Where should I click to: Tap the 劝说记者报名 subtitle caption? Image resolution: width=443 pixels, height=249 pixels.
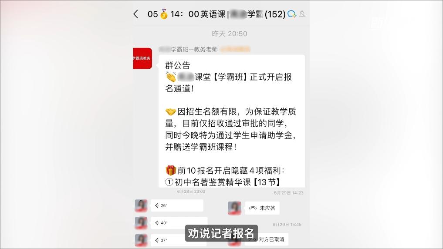point(221,233)
